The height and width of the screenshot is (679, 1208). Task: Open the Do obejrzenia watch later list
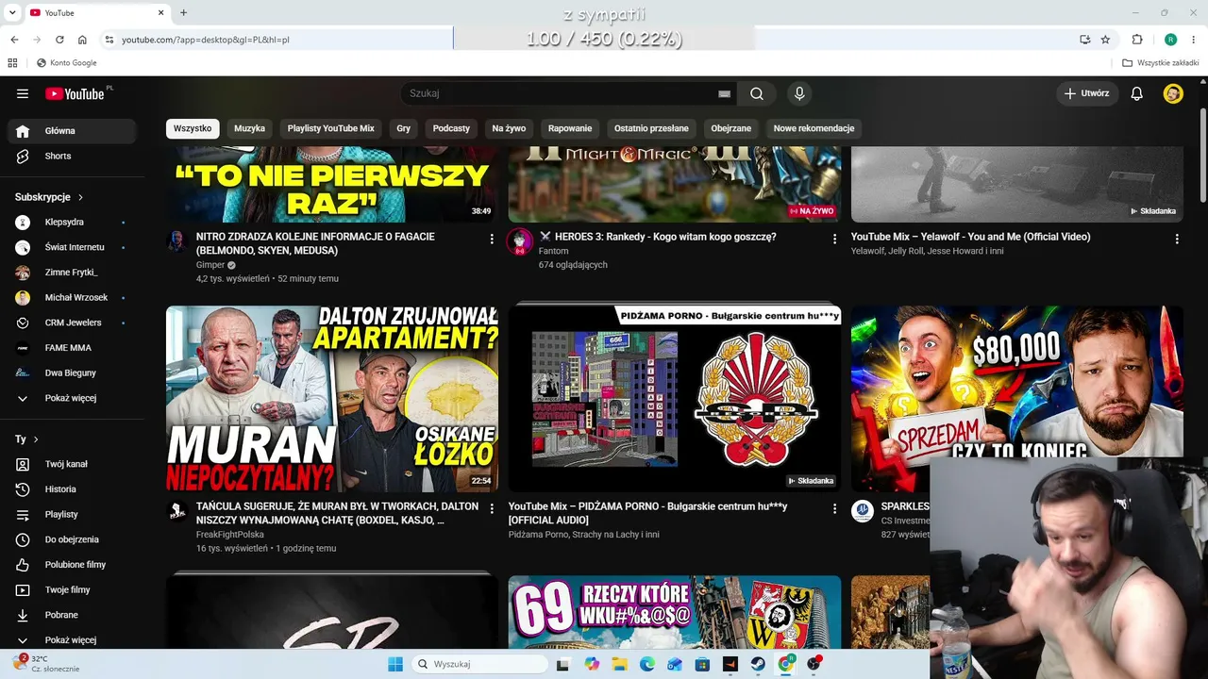click(72, 539)
